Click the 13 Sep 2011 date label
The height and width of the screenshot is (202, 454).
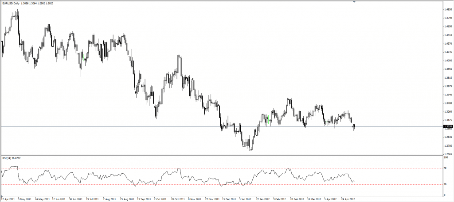[144, 199]
